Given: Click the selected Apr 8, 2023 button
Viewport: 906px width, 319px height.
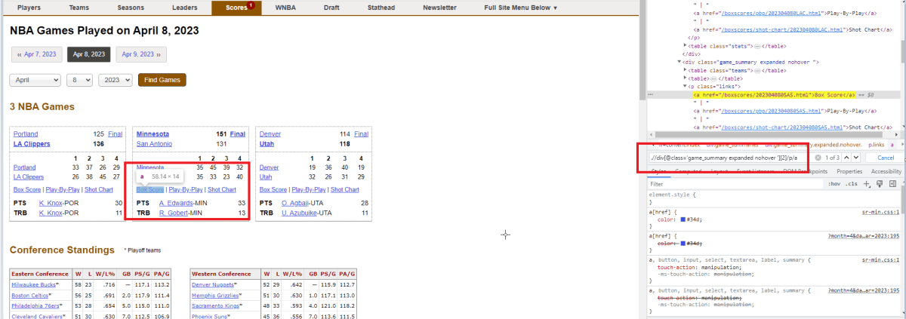Looking at the screenshot, I should click(89, 54).
